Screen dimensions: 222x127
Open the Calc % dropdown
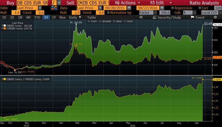[x=195, y=13]
